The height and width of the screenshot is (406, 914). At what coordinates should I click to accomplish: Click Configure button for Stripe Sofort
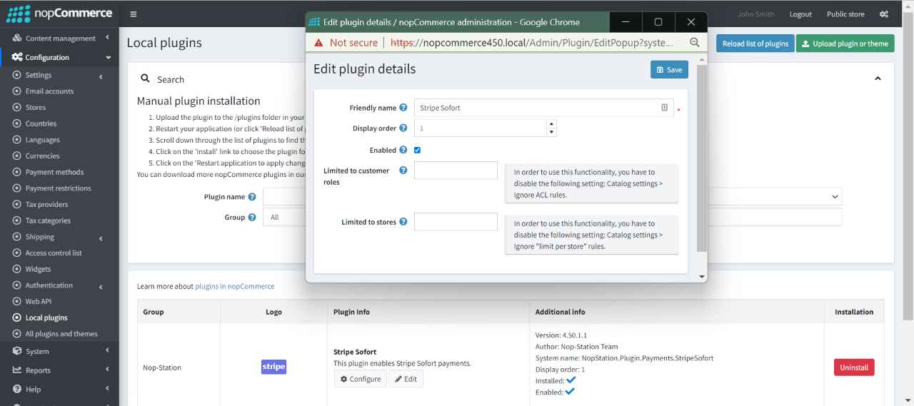361,379
